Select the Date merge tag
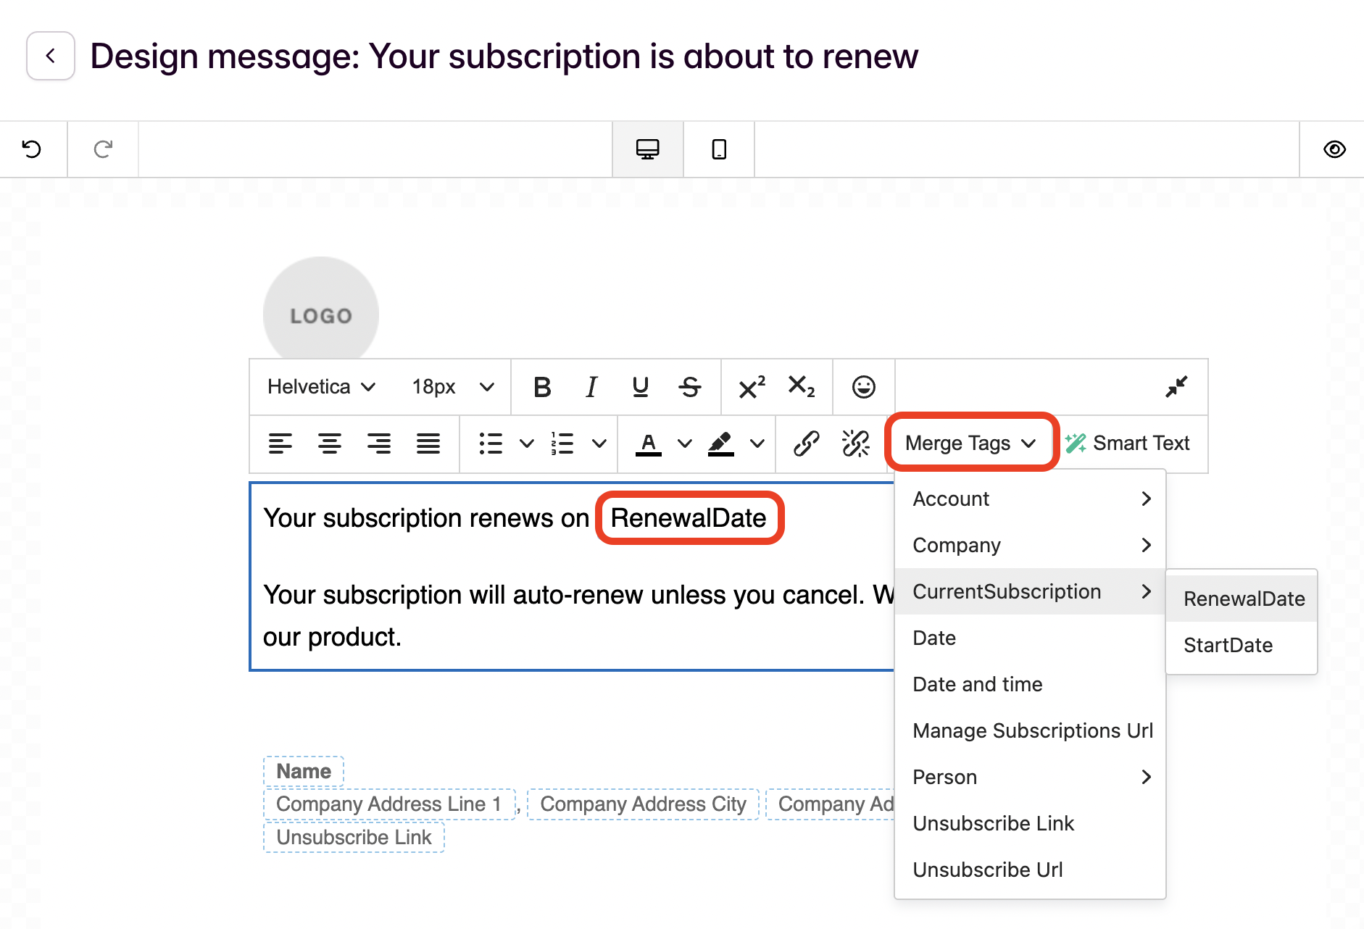The width and height of the screenshot is (1364, 929). 1030,638
